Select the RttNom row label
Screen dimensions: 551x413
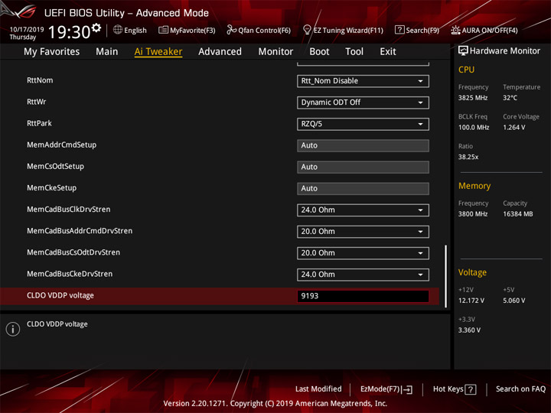40,80
